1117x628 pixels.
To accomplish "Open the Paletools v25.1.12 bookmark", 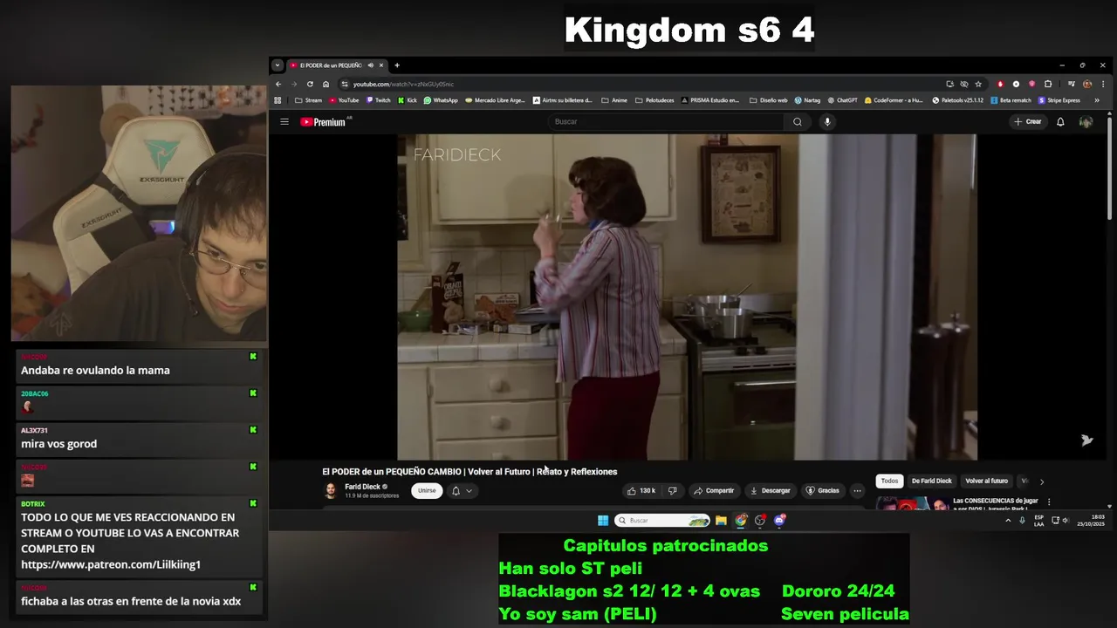I will (957, 100).
